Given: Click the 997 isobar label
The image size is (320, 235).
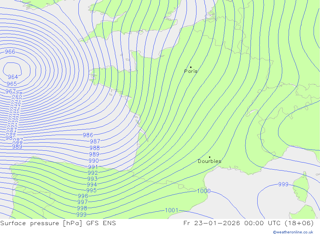Looking at the screenshot, I should click(x=83, y=202).
